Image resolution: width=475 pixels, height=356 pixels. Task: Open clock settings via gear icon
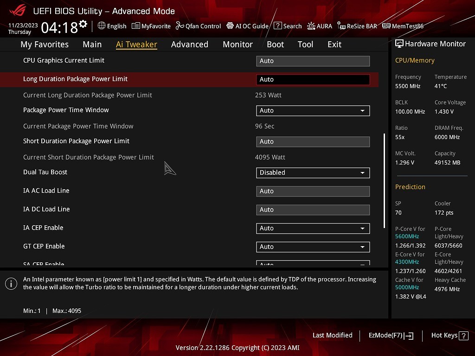point(83,24)
